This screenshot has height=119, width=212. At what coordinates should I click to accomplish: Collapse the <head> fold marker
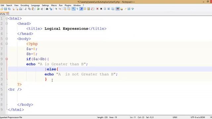point(7,23)
